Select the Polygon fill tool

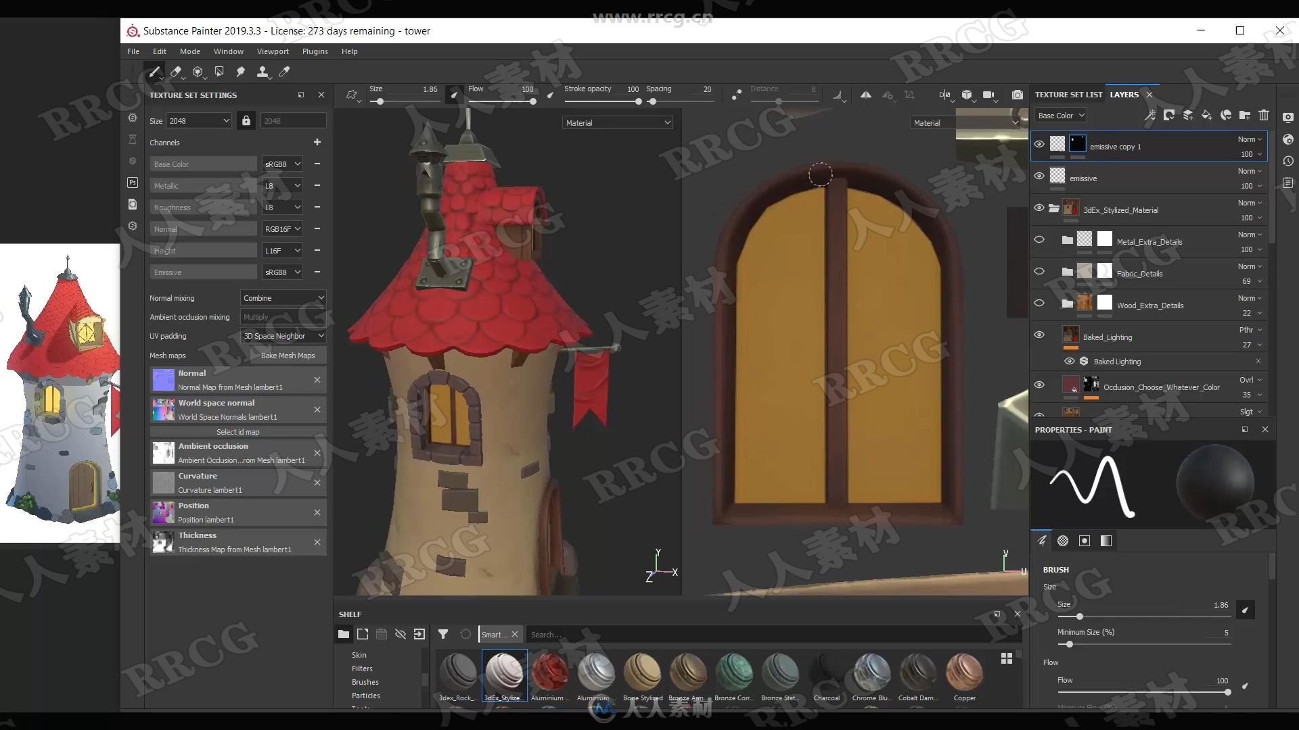click(x=219, y=72)
